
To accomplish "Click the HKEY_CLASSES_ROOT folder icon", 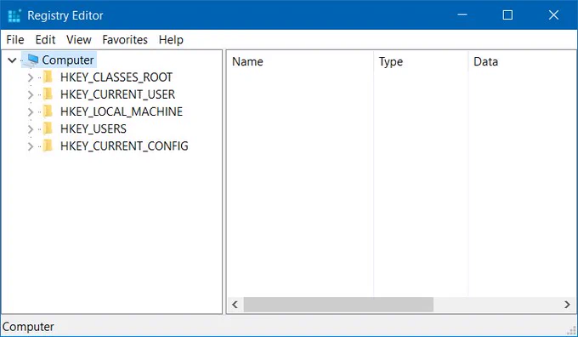I will tap(48, 77).
